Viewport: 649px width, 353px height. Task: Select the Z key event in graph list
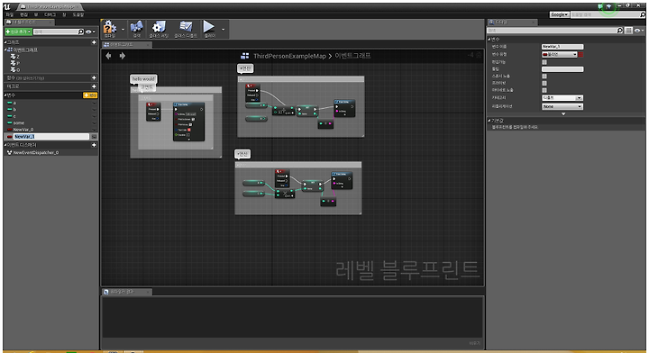(x=15, y=57)
